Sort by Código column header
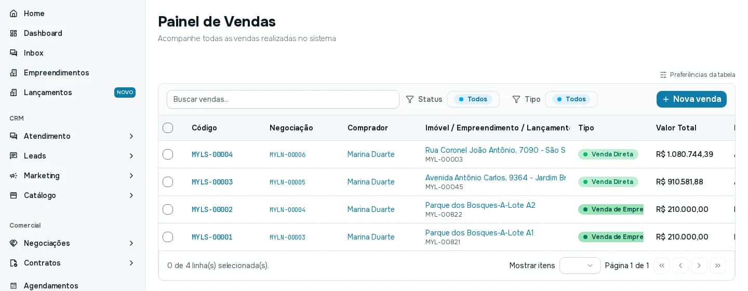 tap(204, 128)
